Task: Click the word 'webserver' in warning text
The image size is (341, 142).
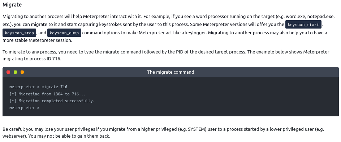Action: (x=13, y=136)
